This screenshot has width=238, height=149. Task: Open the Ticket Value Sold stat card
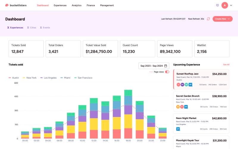tap(100, 49)
